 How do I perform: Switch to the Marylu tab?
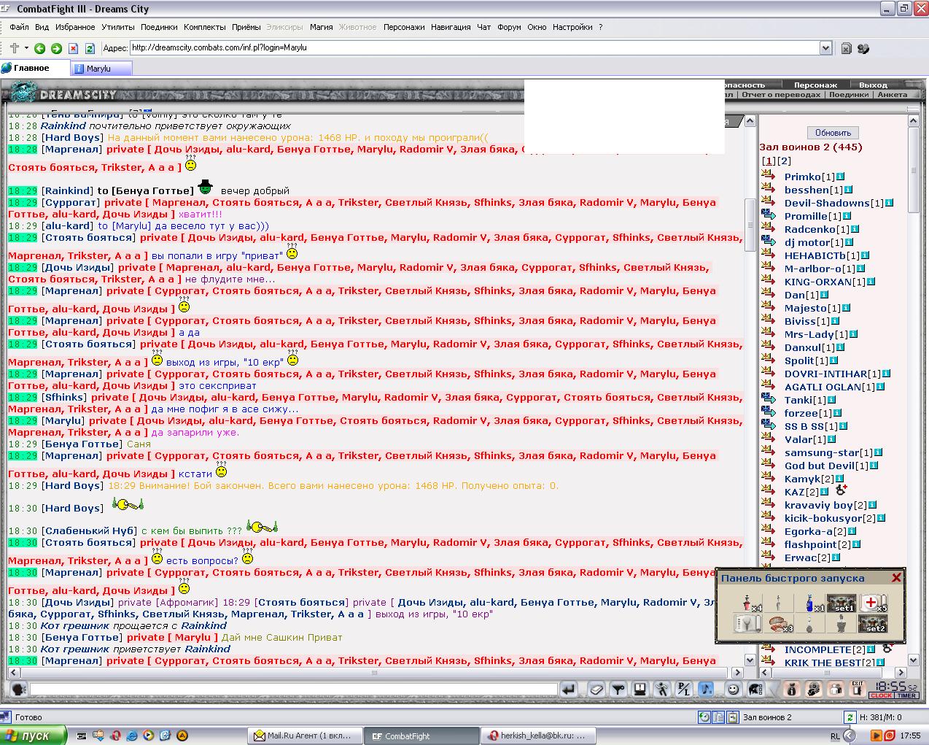point(99,69)
